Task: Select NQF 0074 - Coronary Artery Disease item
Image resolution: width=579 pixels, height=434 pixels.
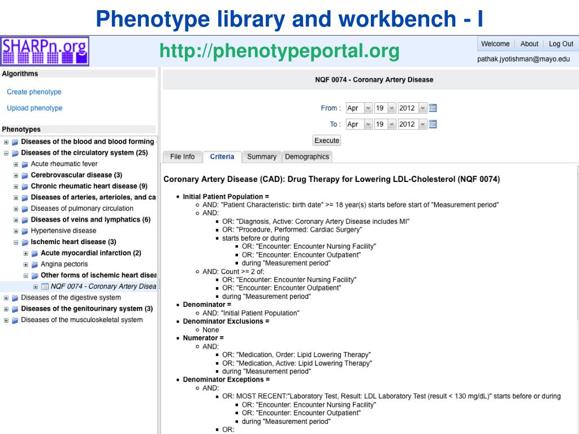Action: coord(103,287)
